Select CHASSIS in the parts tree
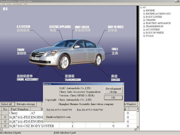The height and width of the screenshot is (135, 180). [151, 20]
